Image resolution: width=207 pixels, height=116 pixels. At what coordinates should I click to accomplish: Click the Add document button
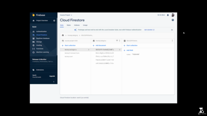pos(101,45)
